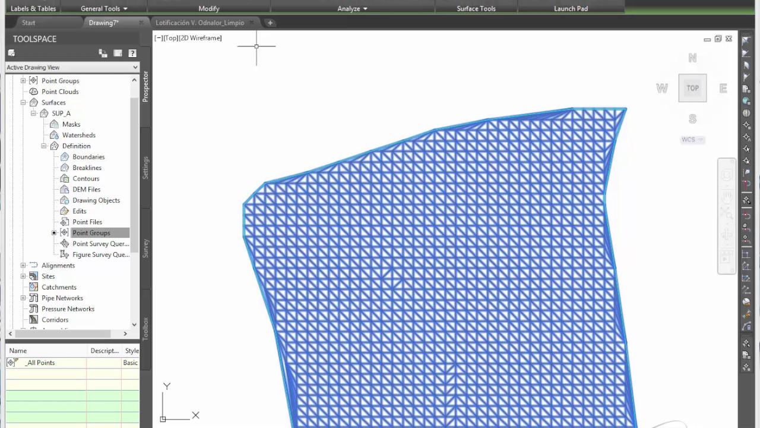Open the Toolbox side tab
Viewport: 760px width, 428px height.
click(145, 329)
